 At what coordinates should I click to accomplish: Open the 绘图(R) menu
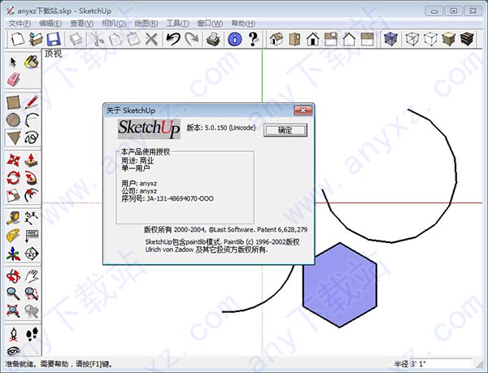coord(146,24)
